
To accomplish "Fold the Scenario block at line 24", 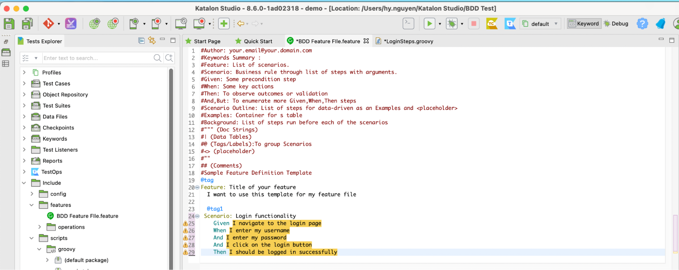I will click(197, 216).
